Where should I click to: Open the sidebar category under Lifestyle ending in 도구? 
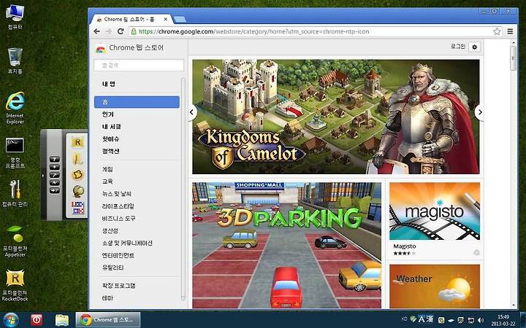(x=119, y=218)
